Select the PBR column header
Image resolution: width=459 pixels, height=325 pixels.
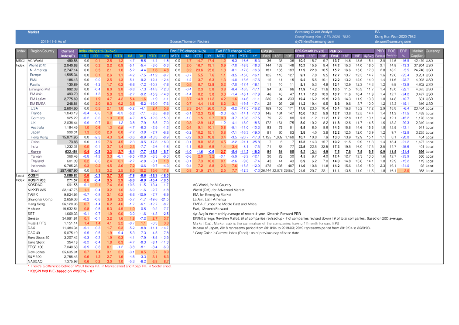click(x=380, y=51)
